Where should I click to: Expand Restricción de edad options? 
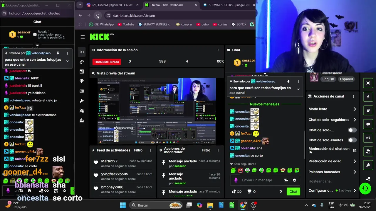pos(355,161)
